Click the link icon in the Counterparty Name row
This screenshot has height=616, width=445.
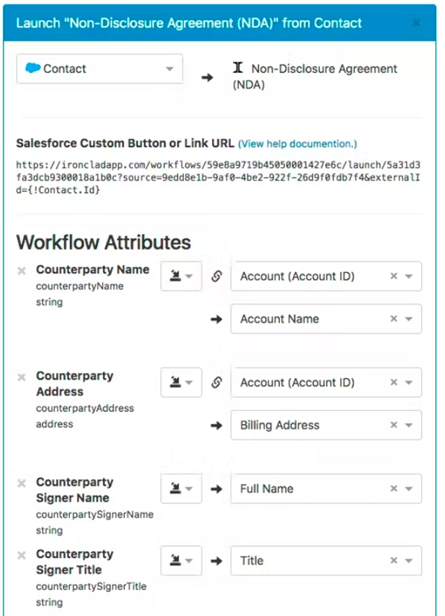[x=217, y=276]
